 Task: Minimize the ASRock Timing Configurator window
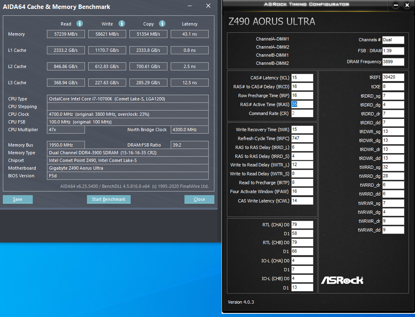(x=396, y=5)
